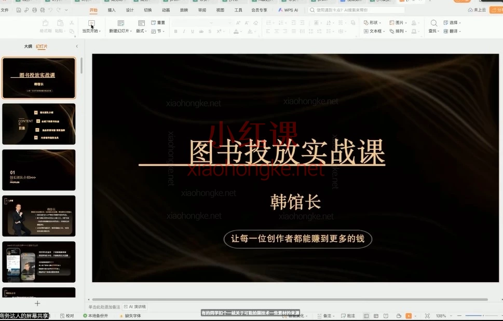Open the text highlight color swatch
This screenshot has width=503, height=321.
250,32
